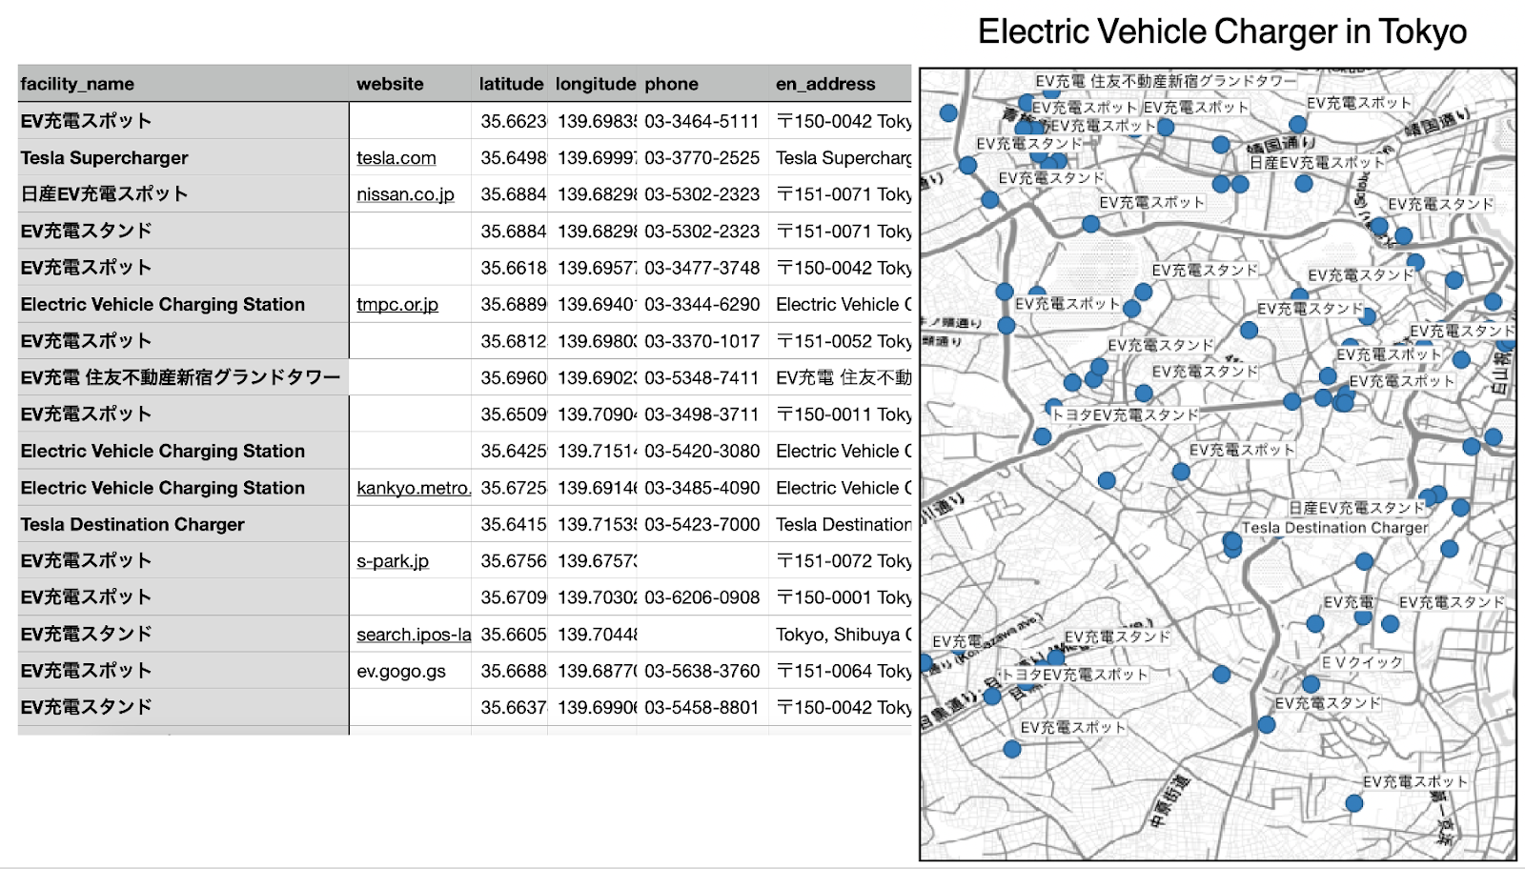Screen dimensions: 1525x869
Task: Click the marker beside 日産EV充電スタンド label
Action: pos(1430,495)
